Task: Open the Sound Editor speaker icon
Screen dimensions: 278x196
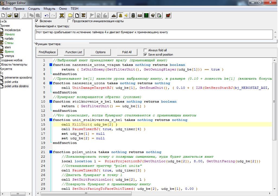Action: click(127, 15)
